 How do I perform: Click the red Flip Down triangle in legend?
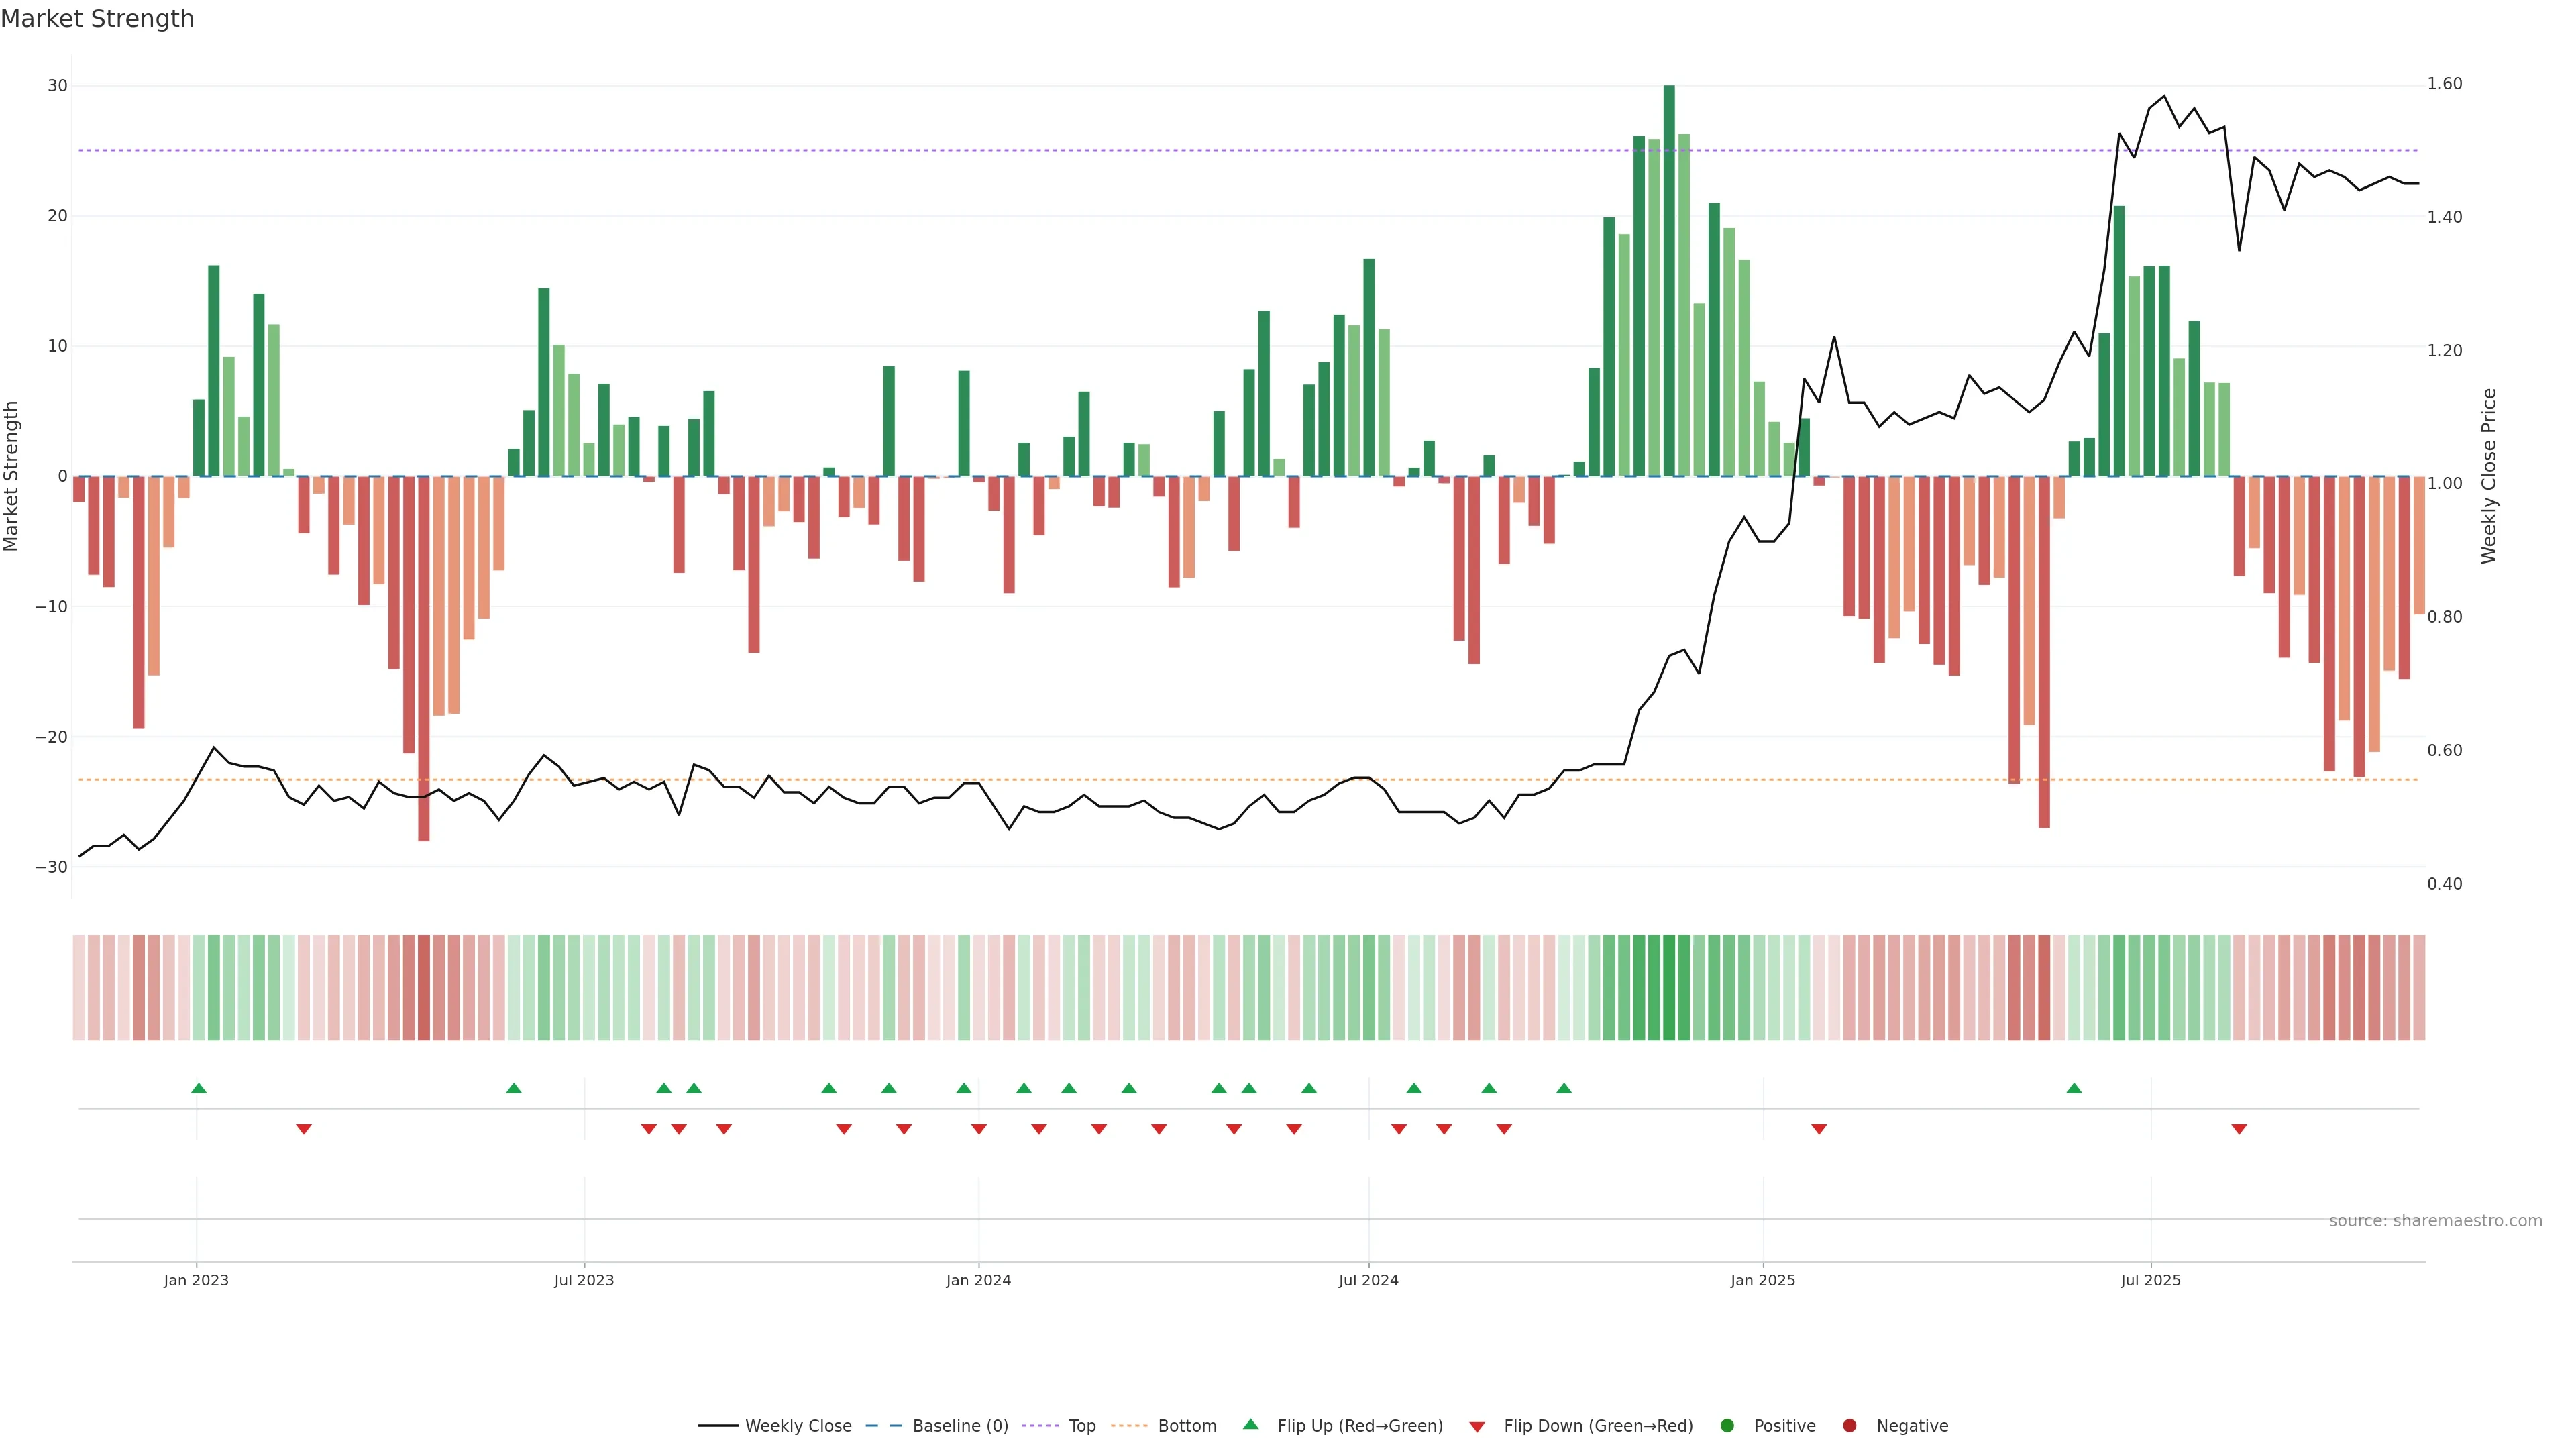tap(1476, 1426)
